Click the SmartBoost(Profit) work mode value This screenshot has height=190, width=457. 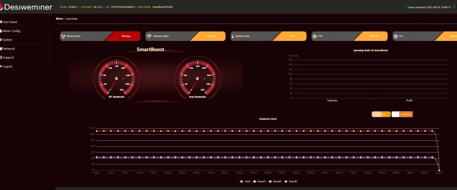click(x=163, y=7)
